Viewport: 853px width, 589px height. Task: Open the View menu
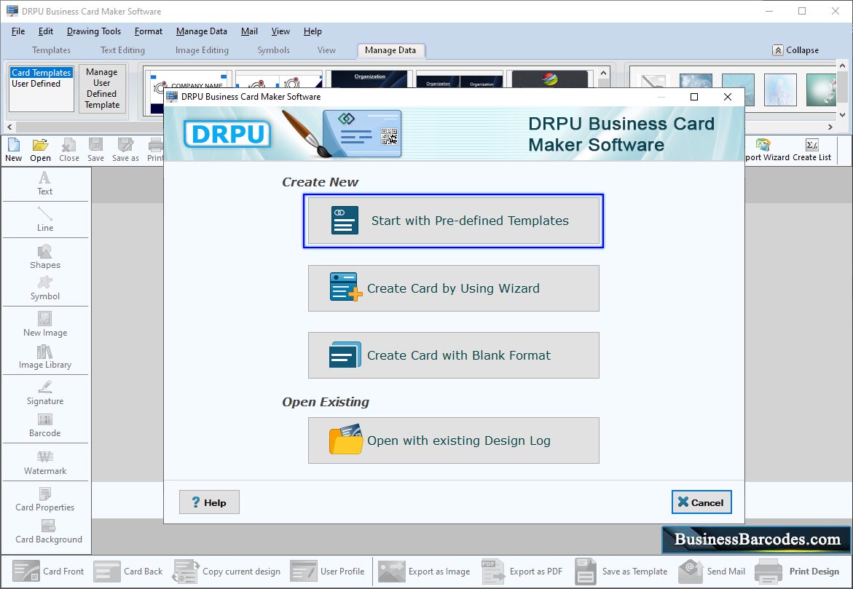pyautogui.click(x=280, y=31)
